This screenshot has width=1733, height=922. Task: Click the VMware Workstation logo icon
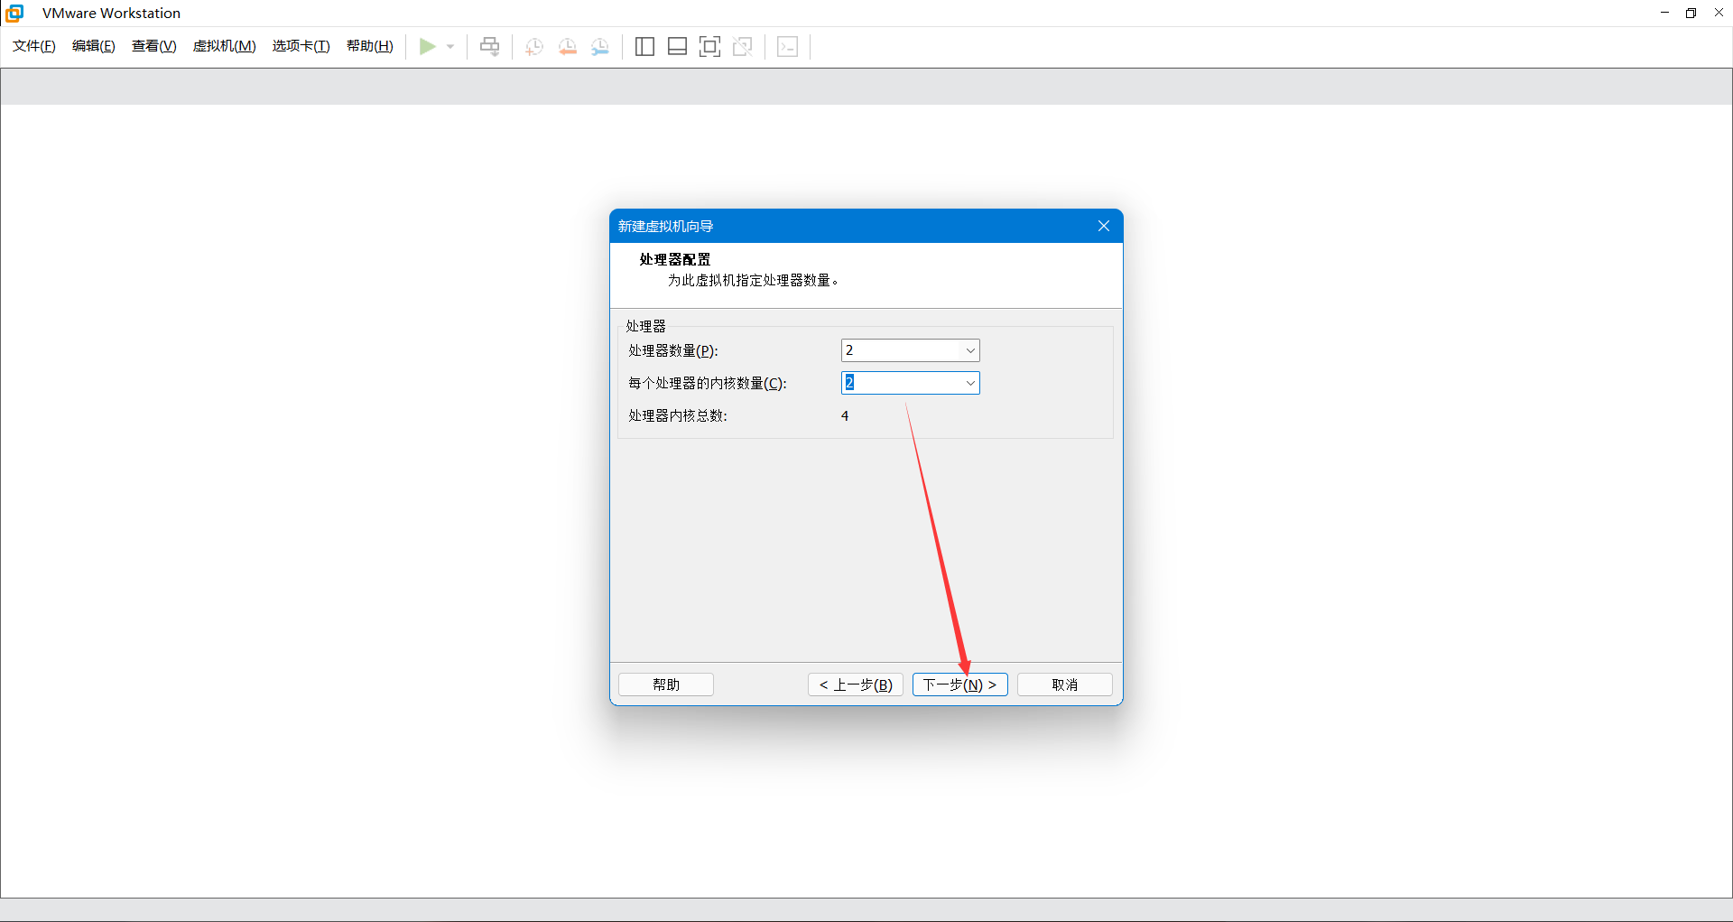14,13
